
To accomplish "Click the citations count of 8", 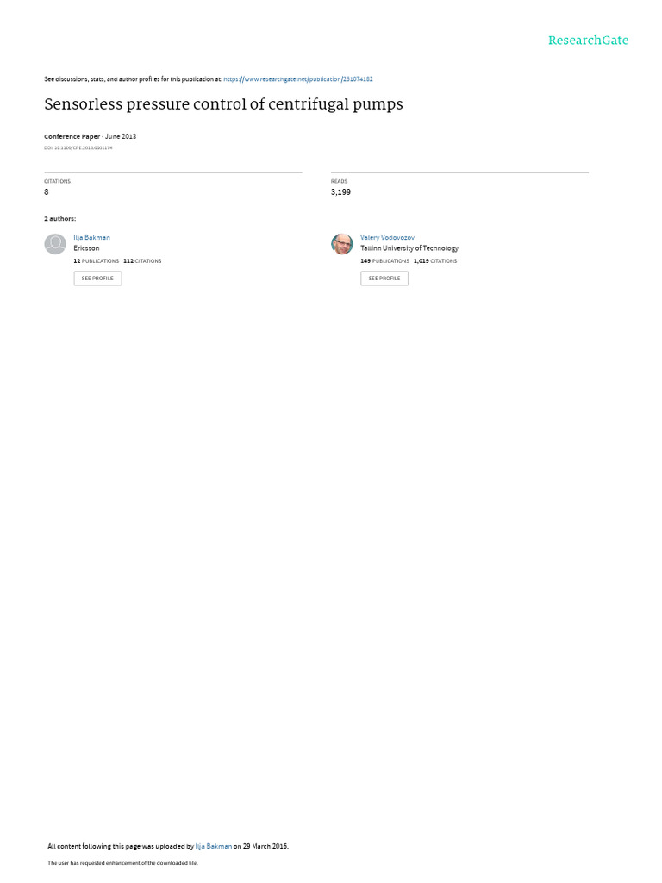I will (x=47, y=192).
